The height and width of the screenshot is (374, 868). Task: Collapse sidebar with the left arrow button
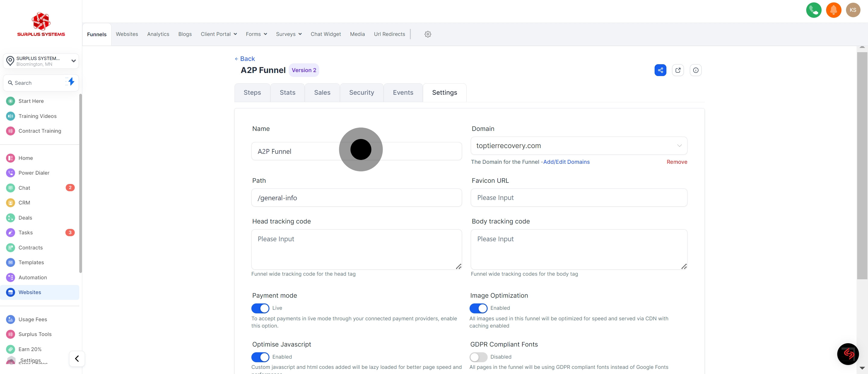[77, 359]
